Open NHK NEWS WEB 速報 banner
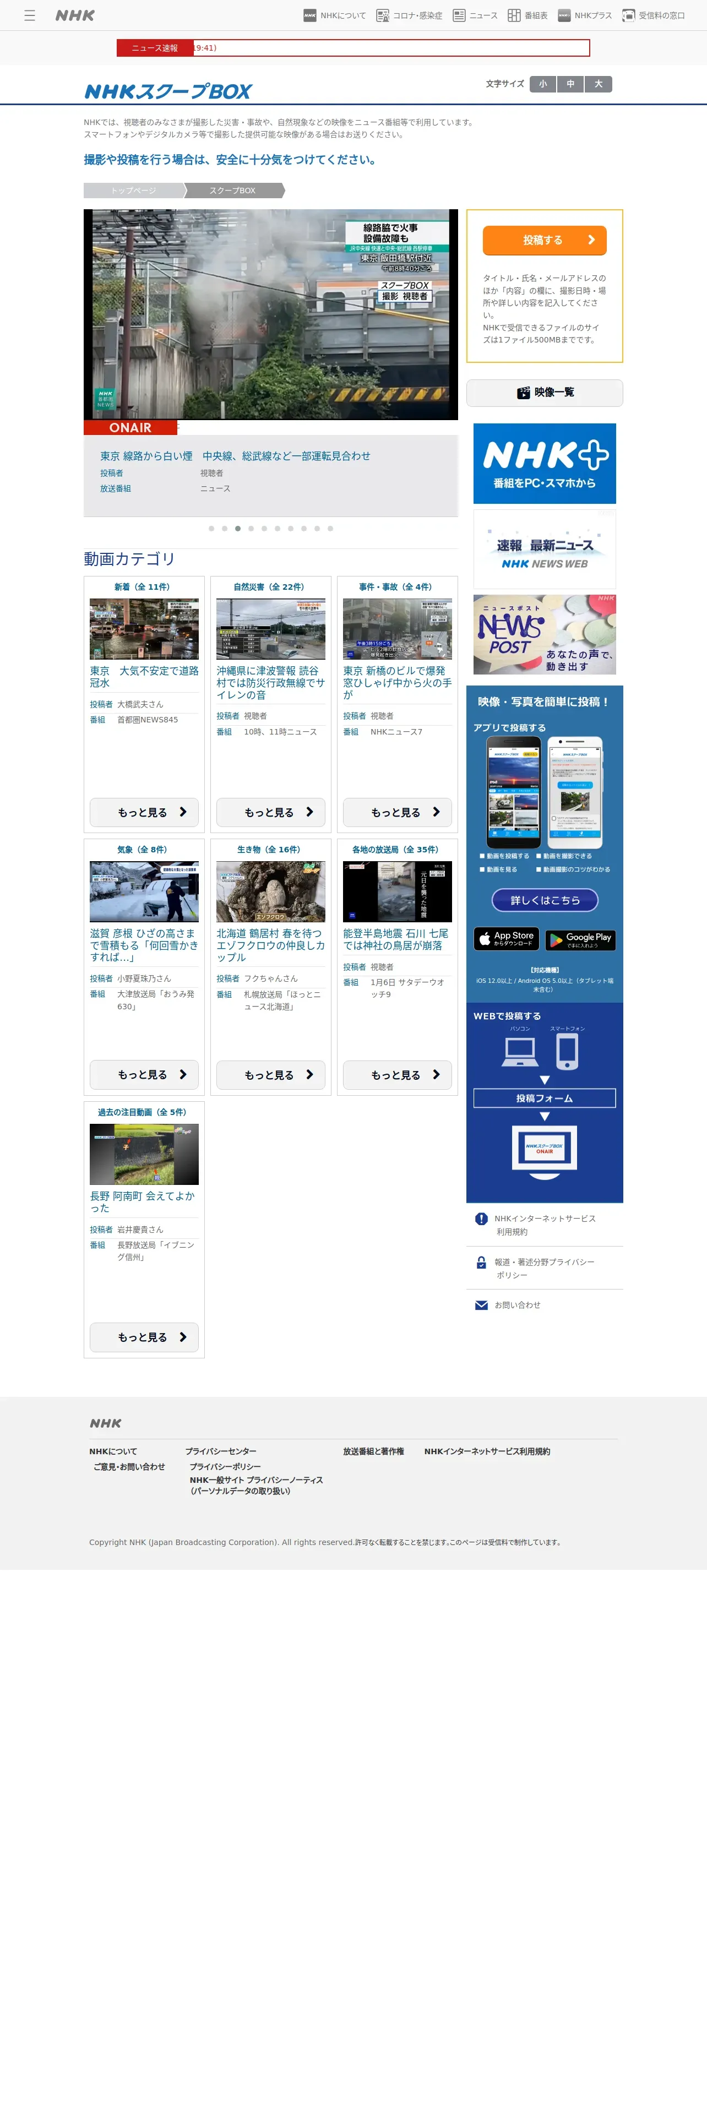The height and width of the screenshot is (2121, 707). [x=545, y=549]
